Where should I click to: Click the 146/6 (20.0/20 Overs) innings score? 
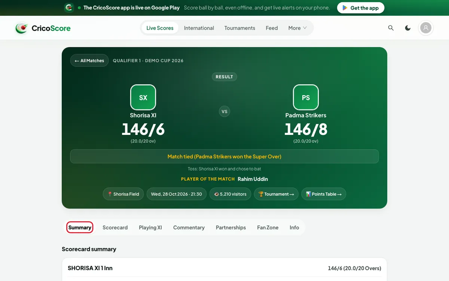click(x=354, y=268)
